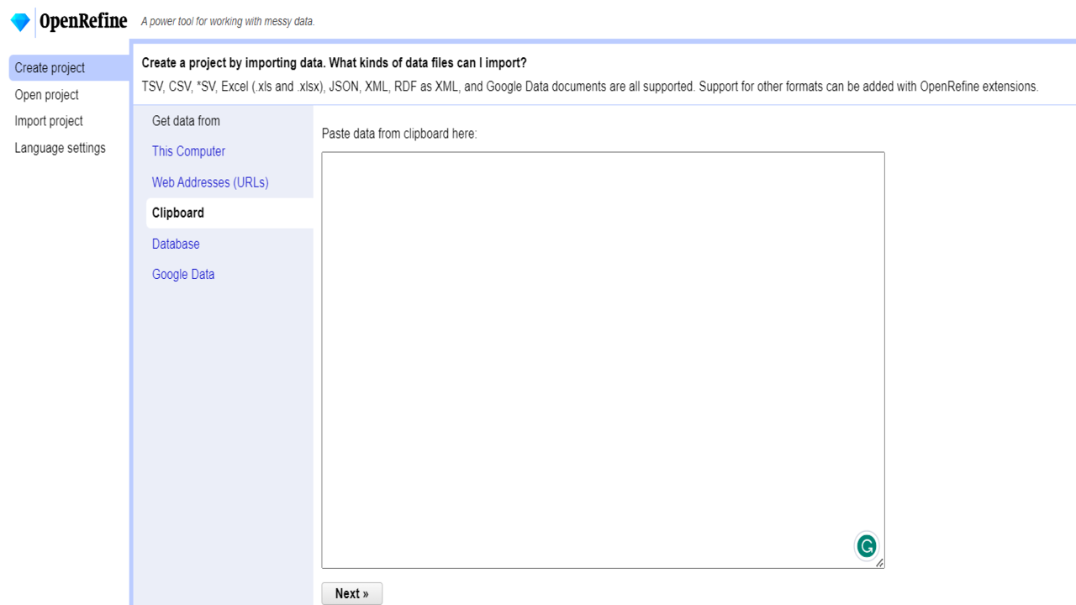Click the green Grammarly icon in the text area
This screenshot has height=605, width=1076.
pos(867,546)
